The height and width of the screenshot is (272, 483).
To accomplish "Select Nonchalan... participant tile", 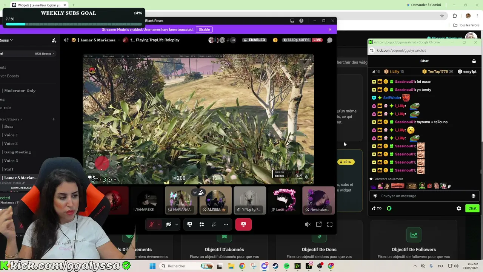I will [x=318, y=200].
